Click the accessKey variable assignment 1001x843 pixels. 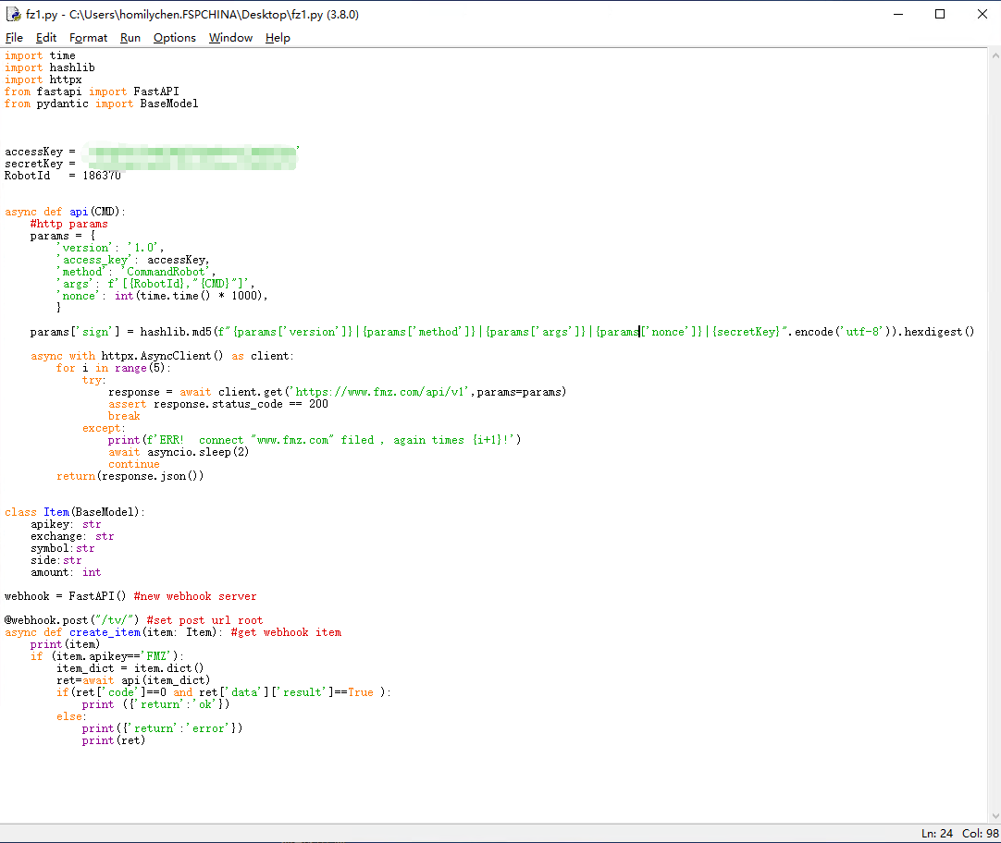pos(152,152)
